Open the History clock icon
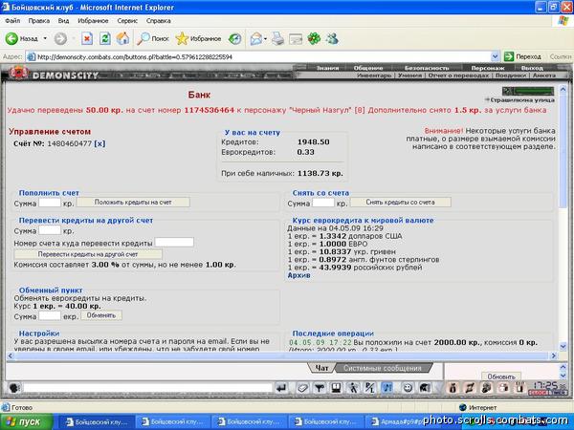 pyautogui.click(x=234, y=38)
